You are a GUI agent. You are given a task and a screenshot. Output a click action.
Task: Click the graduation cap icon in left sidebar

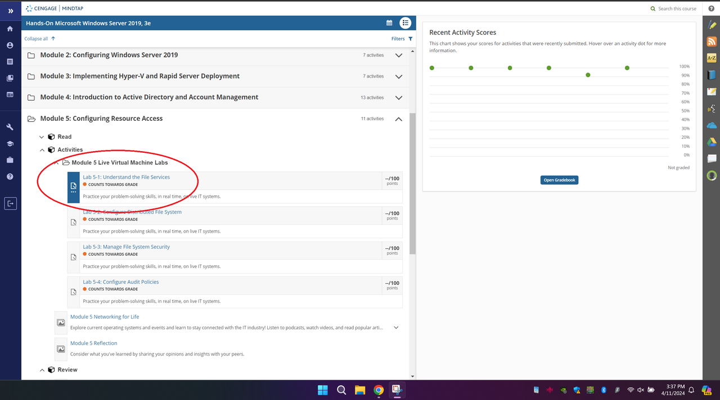pyautogui.click(x=10, y=144)
